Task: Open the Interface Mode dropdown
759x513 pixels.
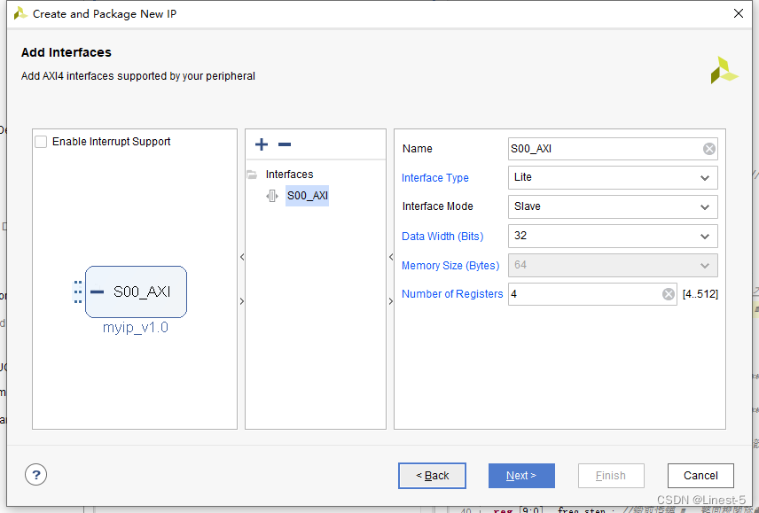Action: coord(613,206)
